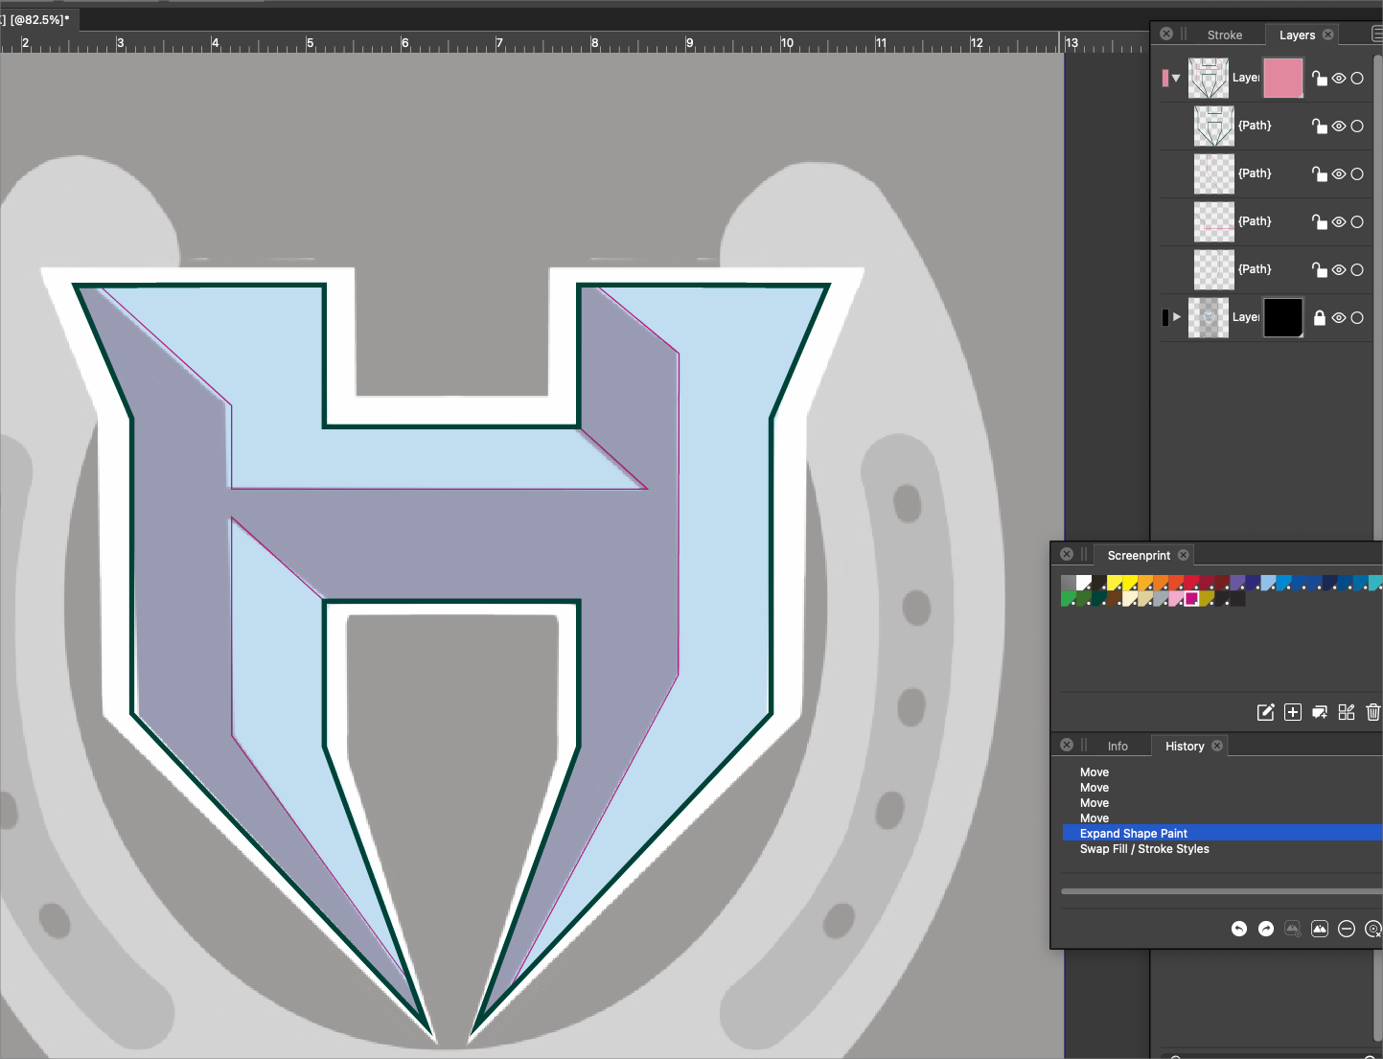Toggle visibility of the first {Path} sublayer
This screenshot has width=1383, height=1059.
coord(1339,127)
